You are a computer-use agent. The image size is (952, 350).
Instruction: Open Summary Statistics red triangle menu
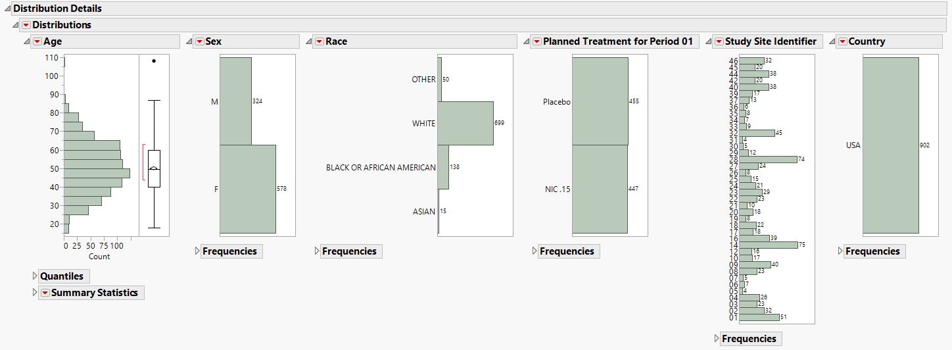45,293
